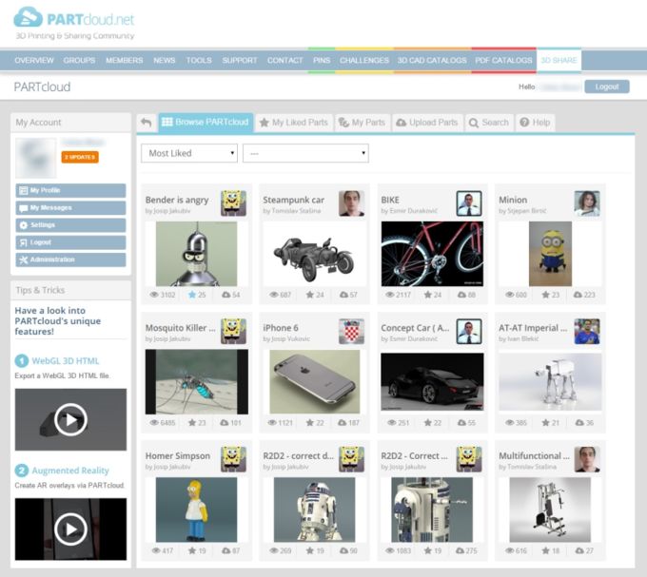Click the Logout button in header

[607, 87]
